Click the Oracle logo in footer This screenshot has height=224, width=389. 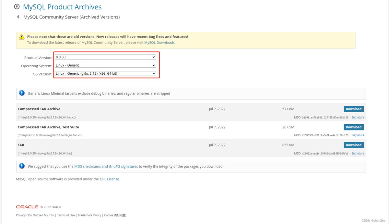[x=27, y=207]
